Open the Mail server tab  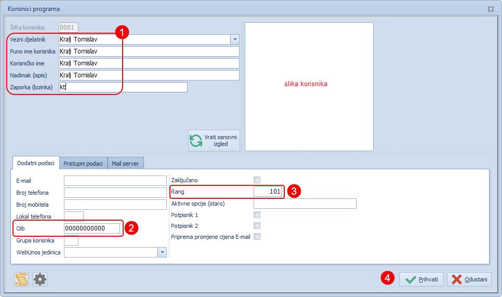[125, 163]
